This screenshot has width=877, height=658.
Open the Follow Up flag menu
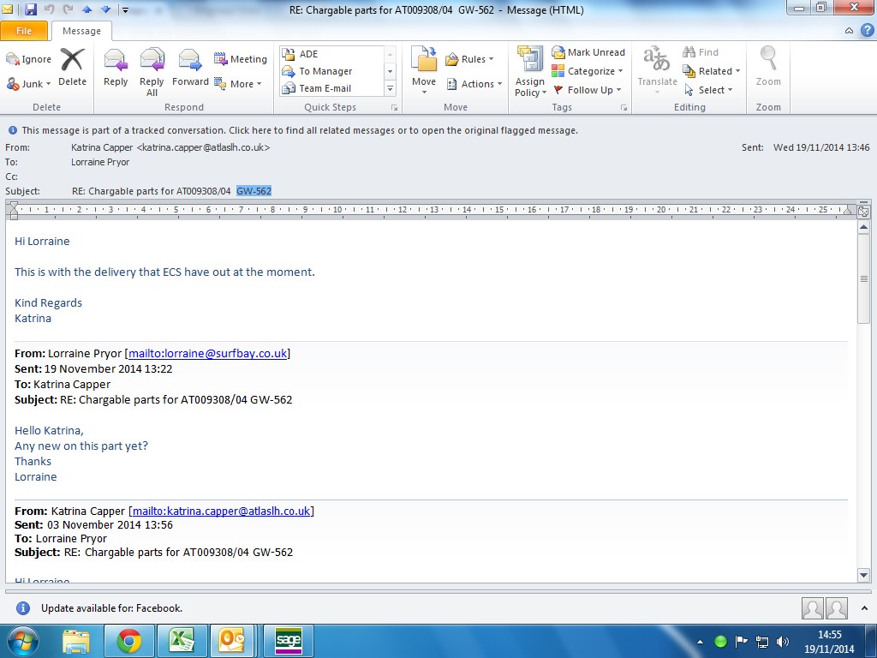(x=588, y=90)
